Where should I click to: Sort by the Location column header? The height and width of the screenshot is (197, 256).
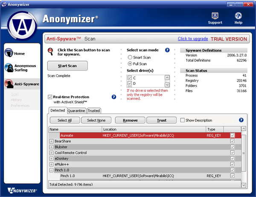pos(154,129)
